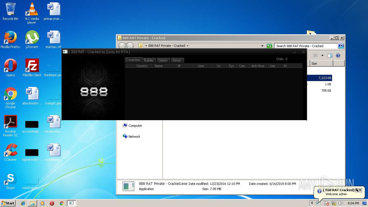Click the Country column header
The image size is (368, 207).
click(x=142, y=66)
